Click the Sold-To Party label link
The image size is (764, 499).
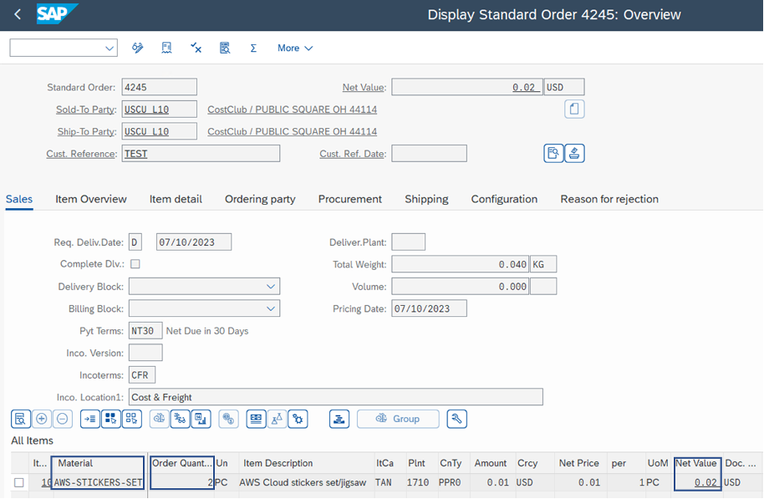pos(85,109)
